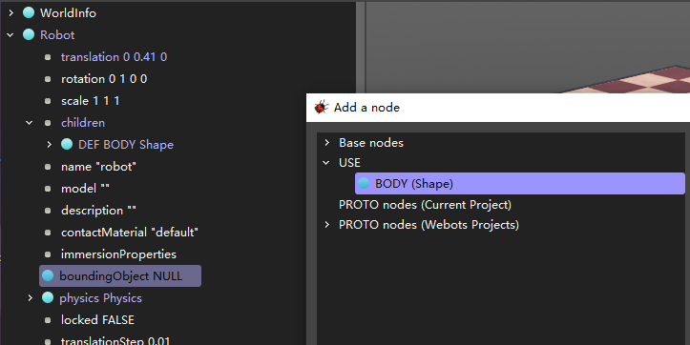Click the contactMaterial field bullet icon
This screenshot has height=345, width=690.
[48, 233]
